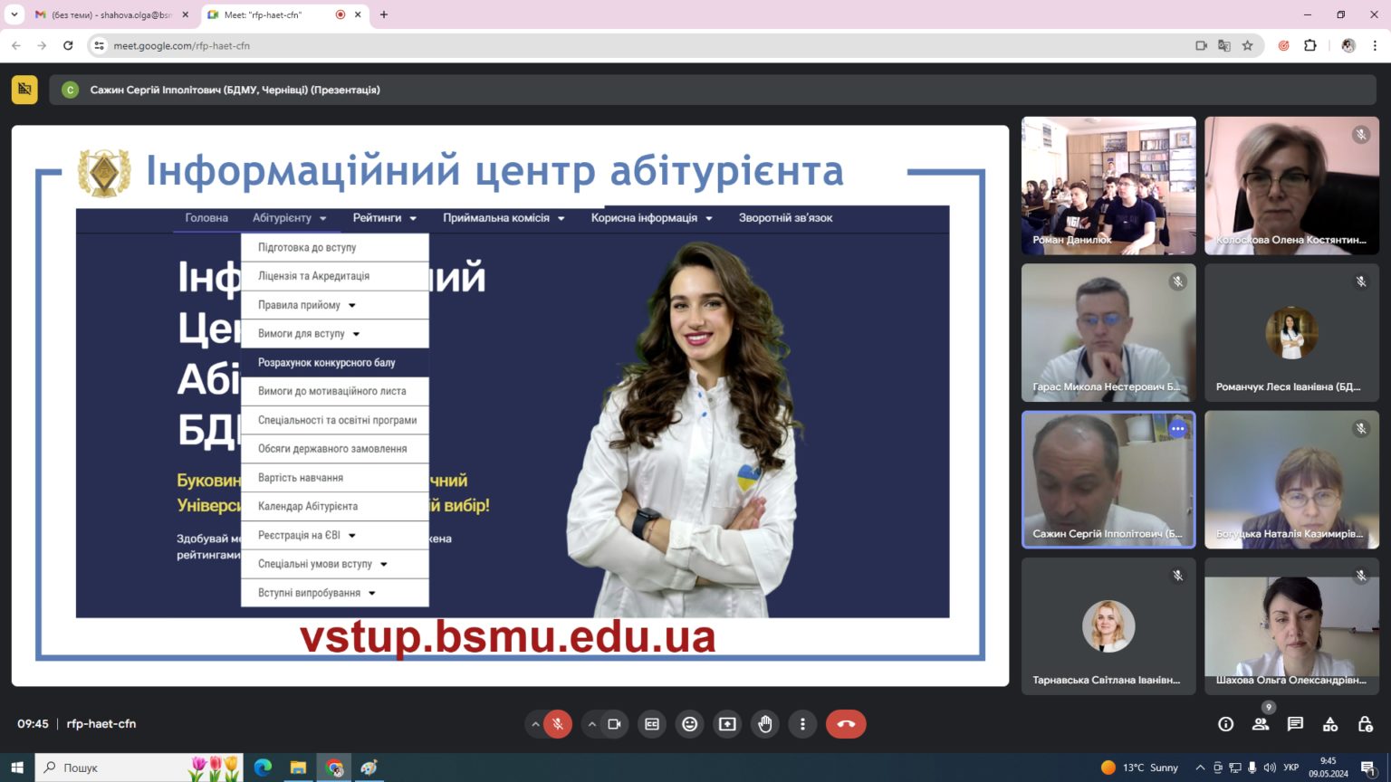Open the chat with everyone panel
Screen dimensions: 1391x782
pyautogui.click(x=1295, y=724)
